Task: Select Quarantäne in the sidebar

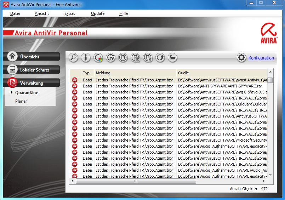Action: pos(27,93)
